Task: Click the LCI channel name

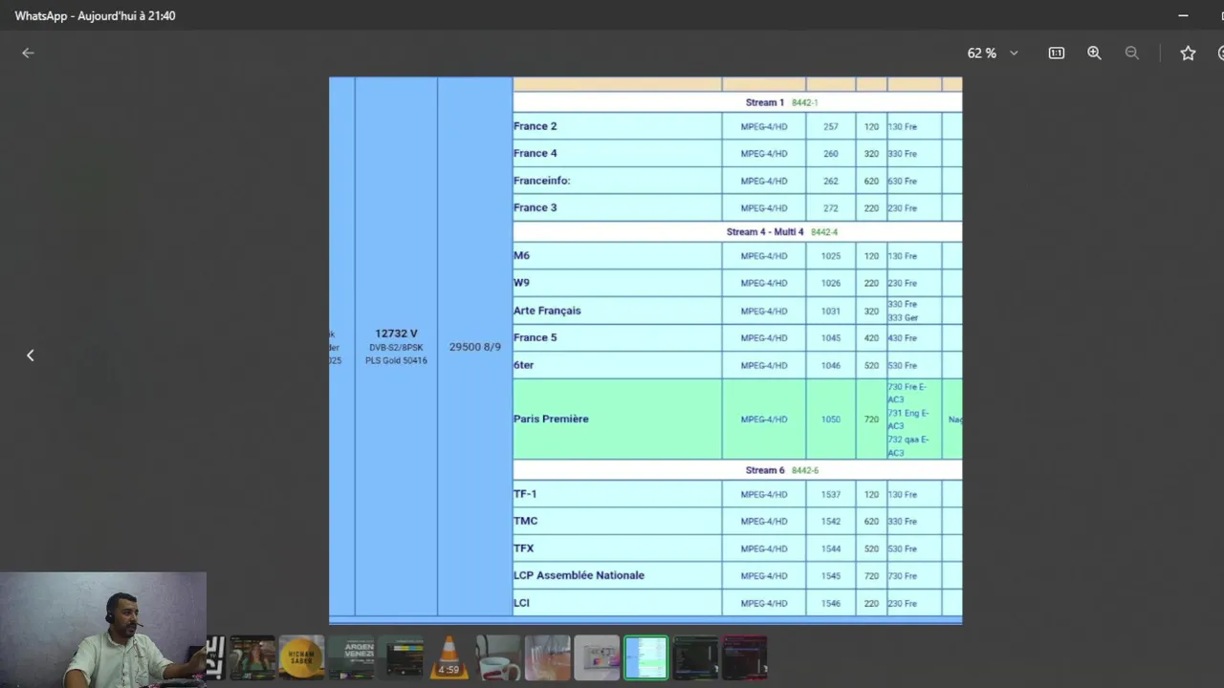Action: tap(521, 603)
